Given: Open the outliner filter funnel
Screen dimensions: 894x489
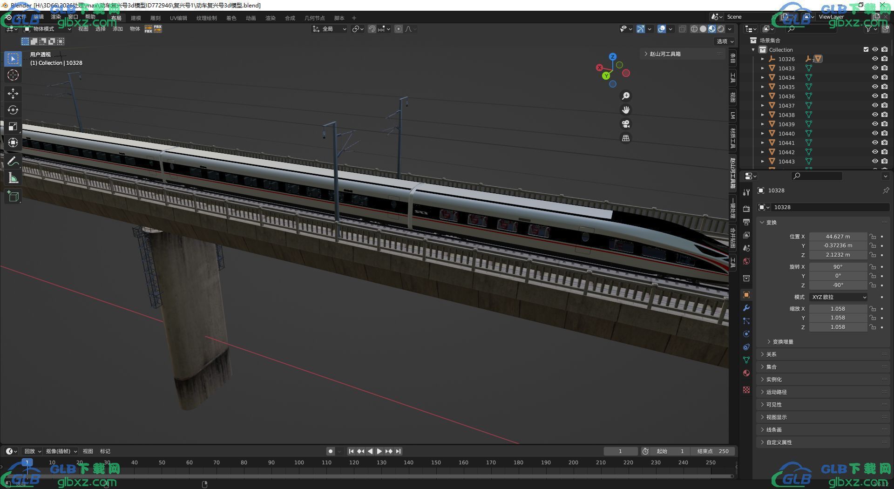Looking at the screenshot, I should point(869,29).
